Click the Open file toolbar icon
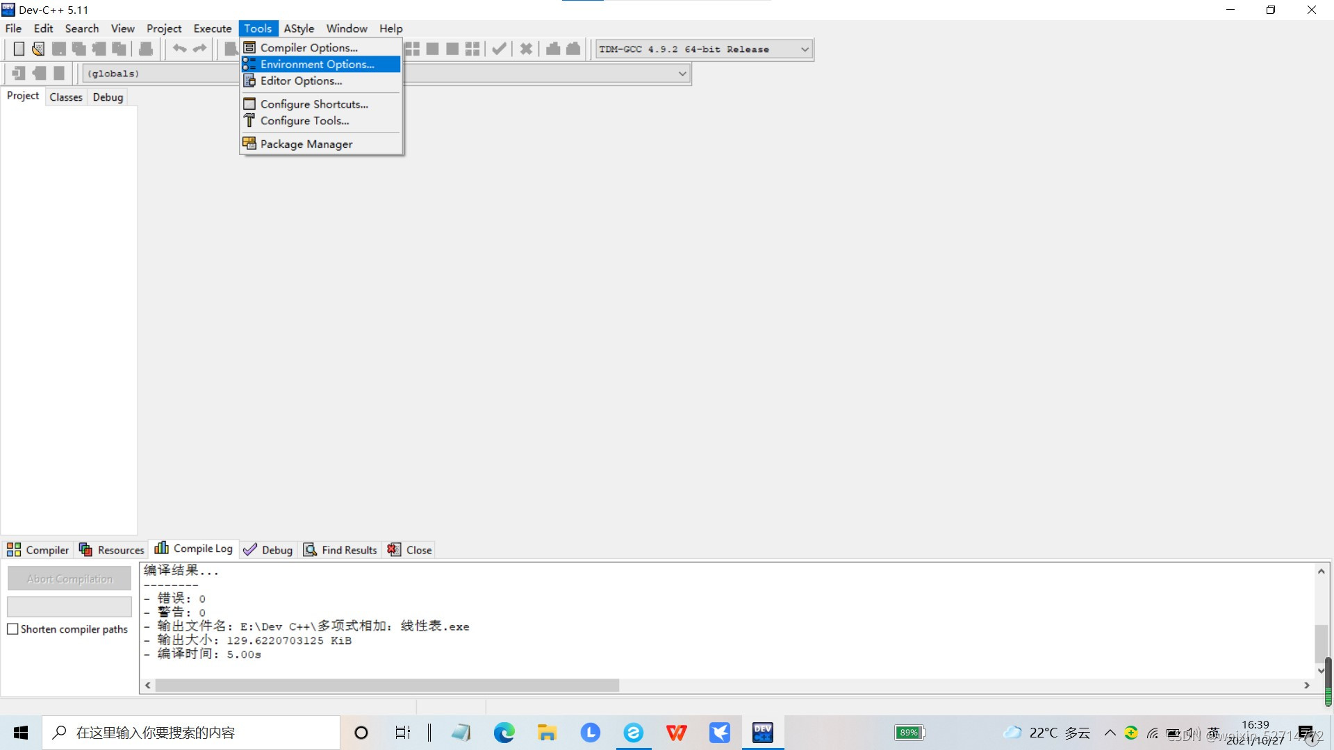The height and width of the screenshot is (750, 1334). point(38,49)
